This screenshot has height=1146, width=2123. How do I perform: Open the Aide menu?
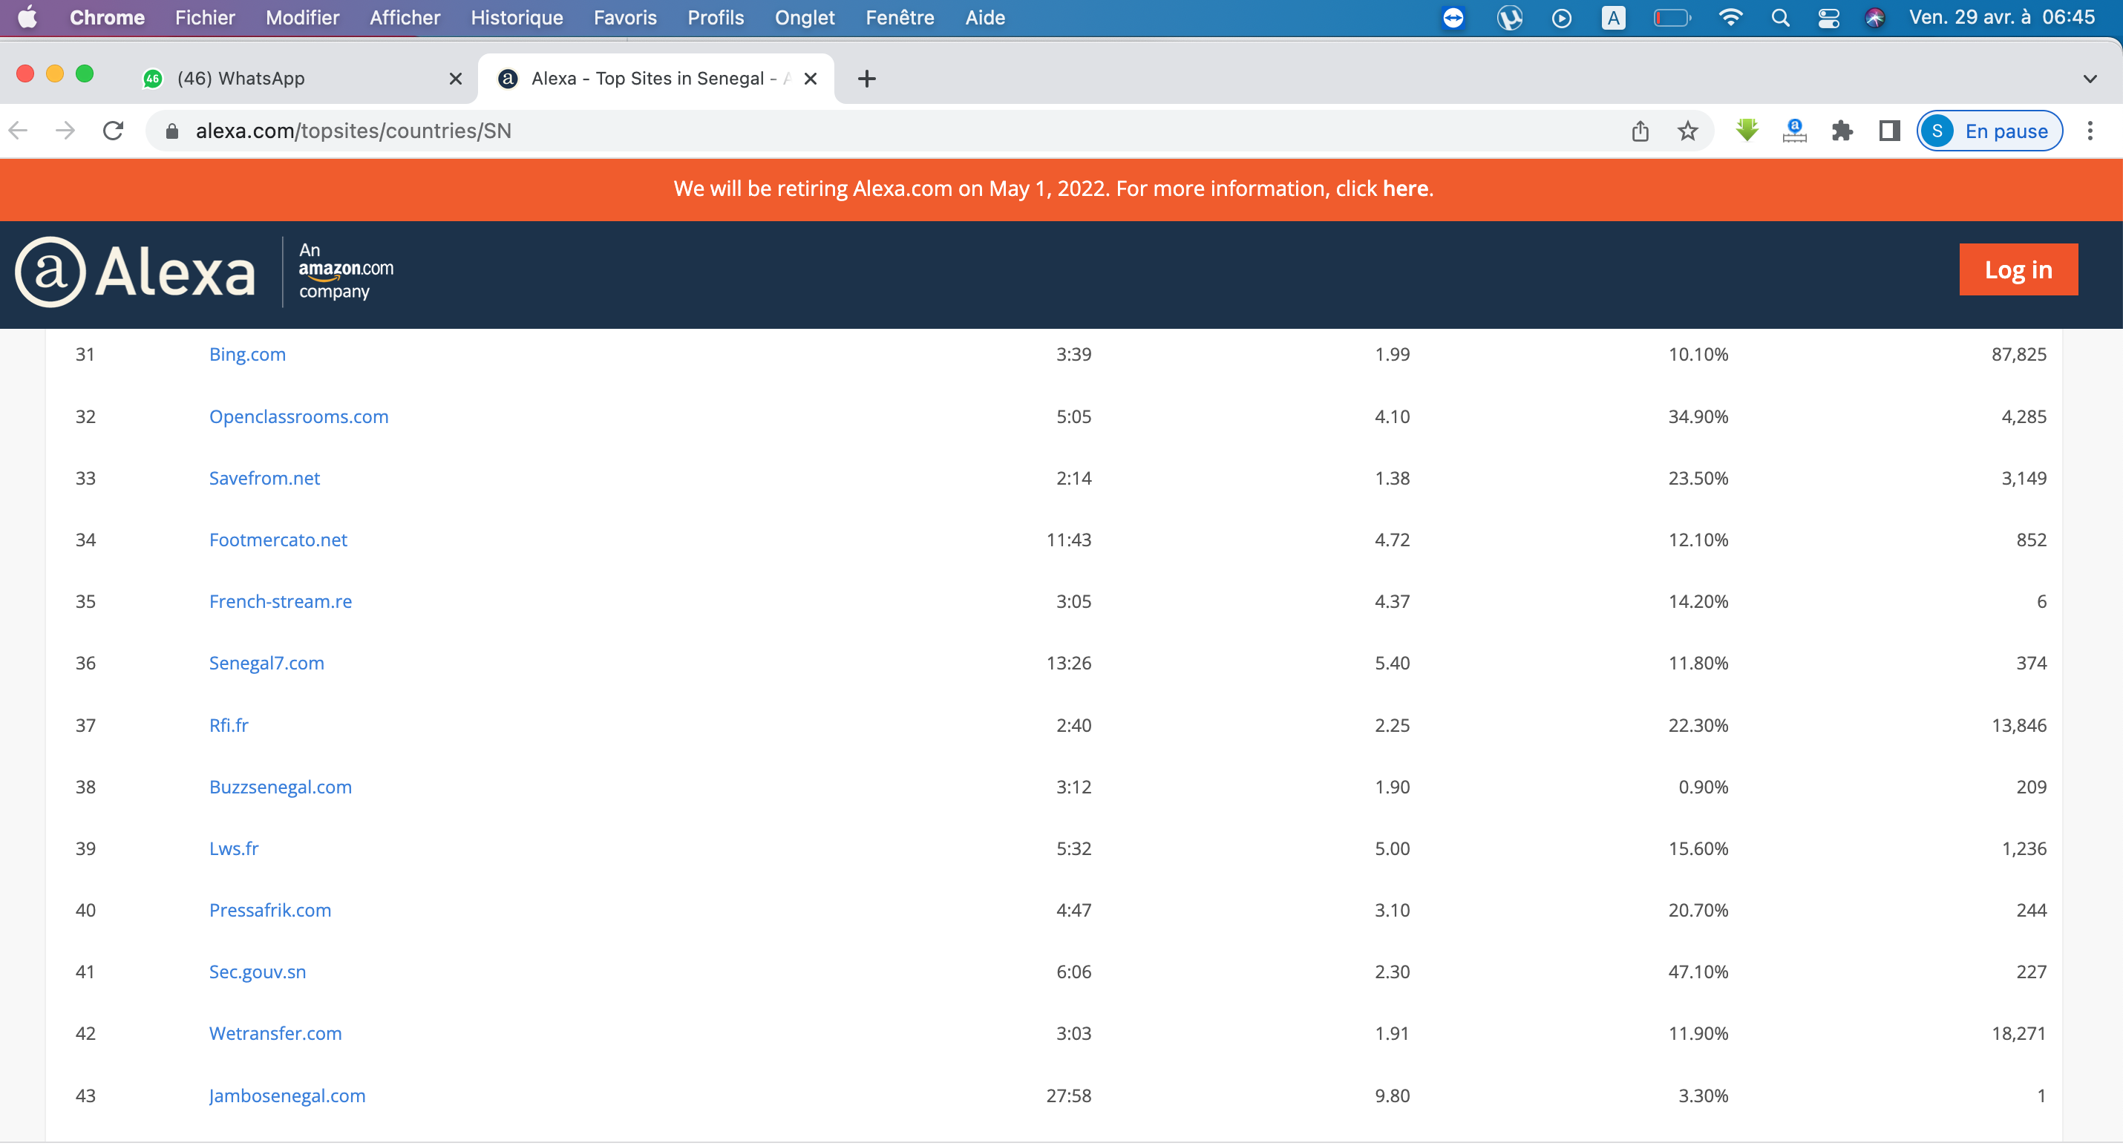pyautogui.click(x=985, y=17)
